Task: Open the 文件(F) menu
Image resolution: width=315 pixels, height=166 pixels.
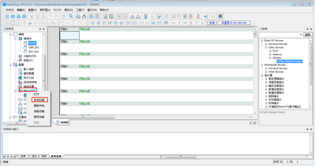Action: (10, 10)
